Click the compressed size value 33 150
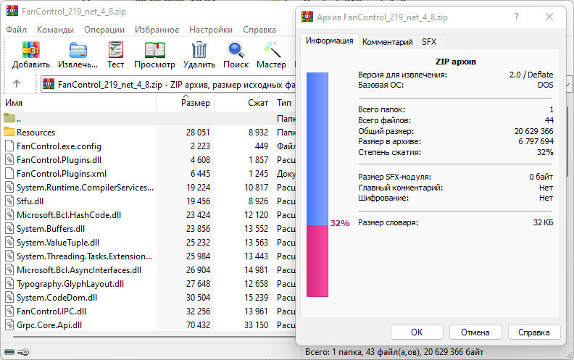This screenshot has width=574, height=360. (257, 325)
